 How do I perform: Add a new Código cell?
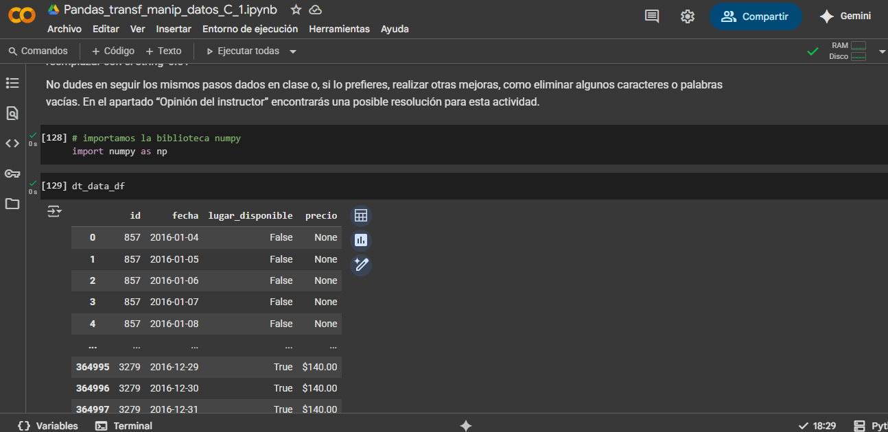pos(113,51)
